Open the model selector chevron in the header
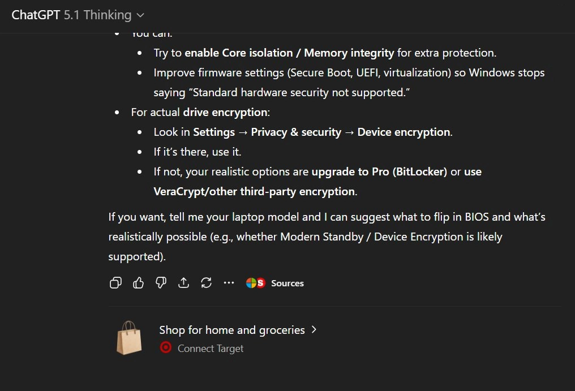The image size is (575, 391). 141,15
